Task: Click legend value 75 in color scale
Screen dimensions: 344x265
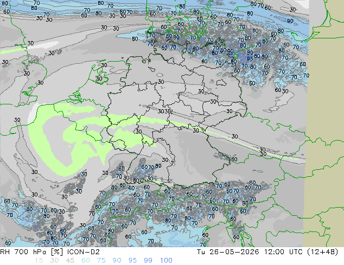Action: point(101,261)
